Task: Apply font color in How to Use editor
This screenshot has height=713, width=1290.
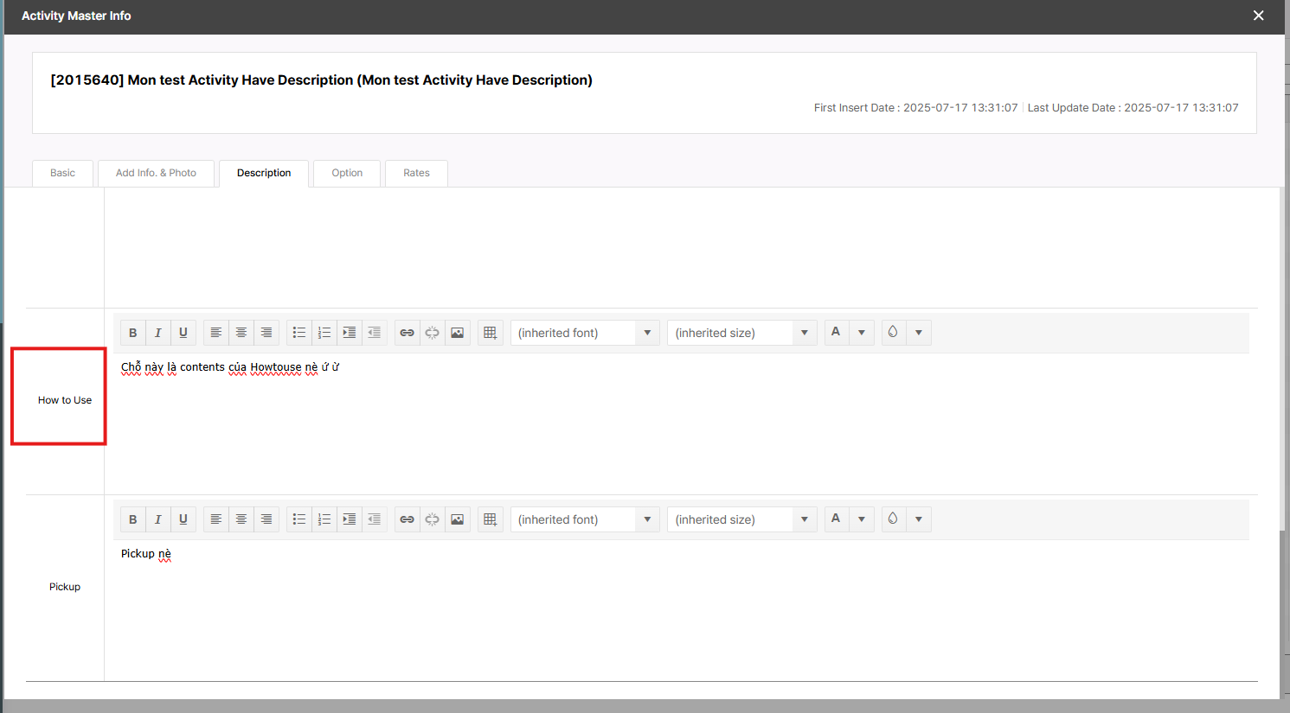Action: coord(836,333)
